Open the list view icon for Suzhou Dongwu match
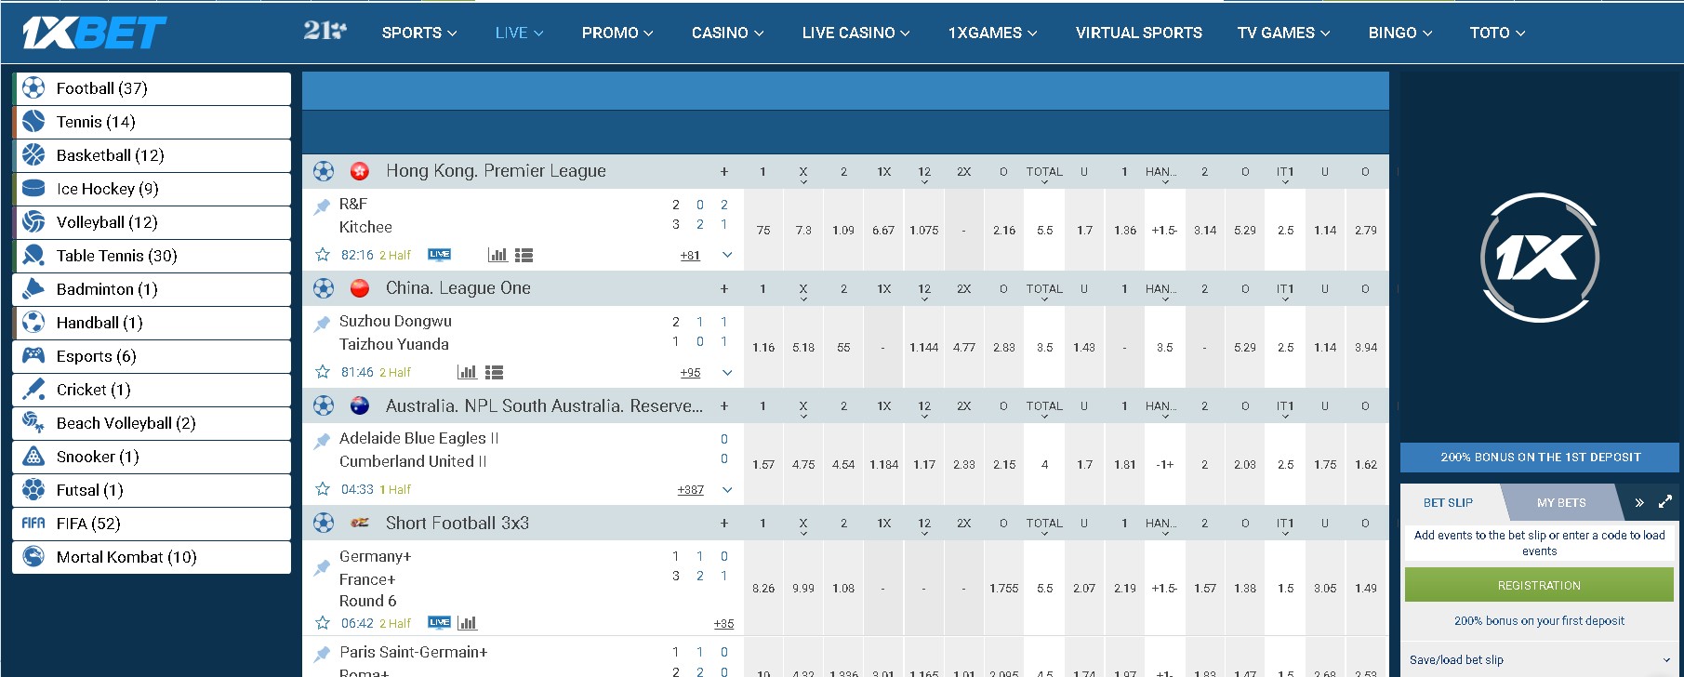This screenshot has width=1684, height=677. [x=494, y=372]
